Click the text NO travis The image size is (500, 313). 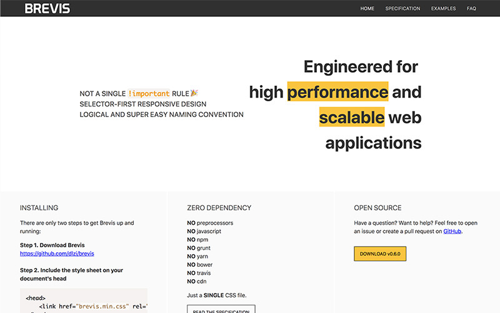pyautogui.click(x=199, y=273)
